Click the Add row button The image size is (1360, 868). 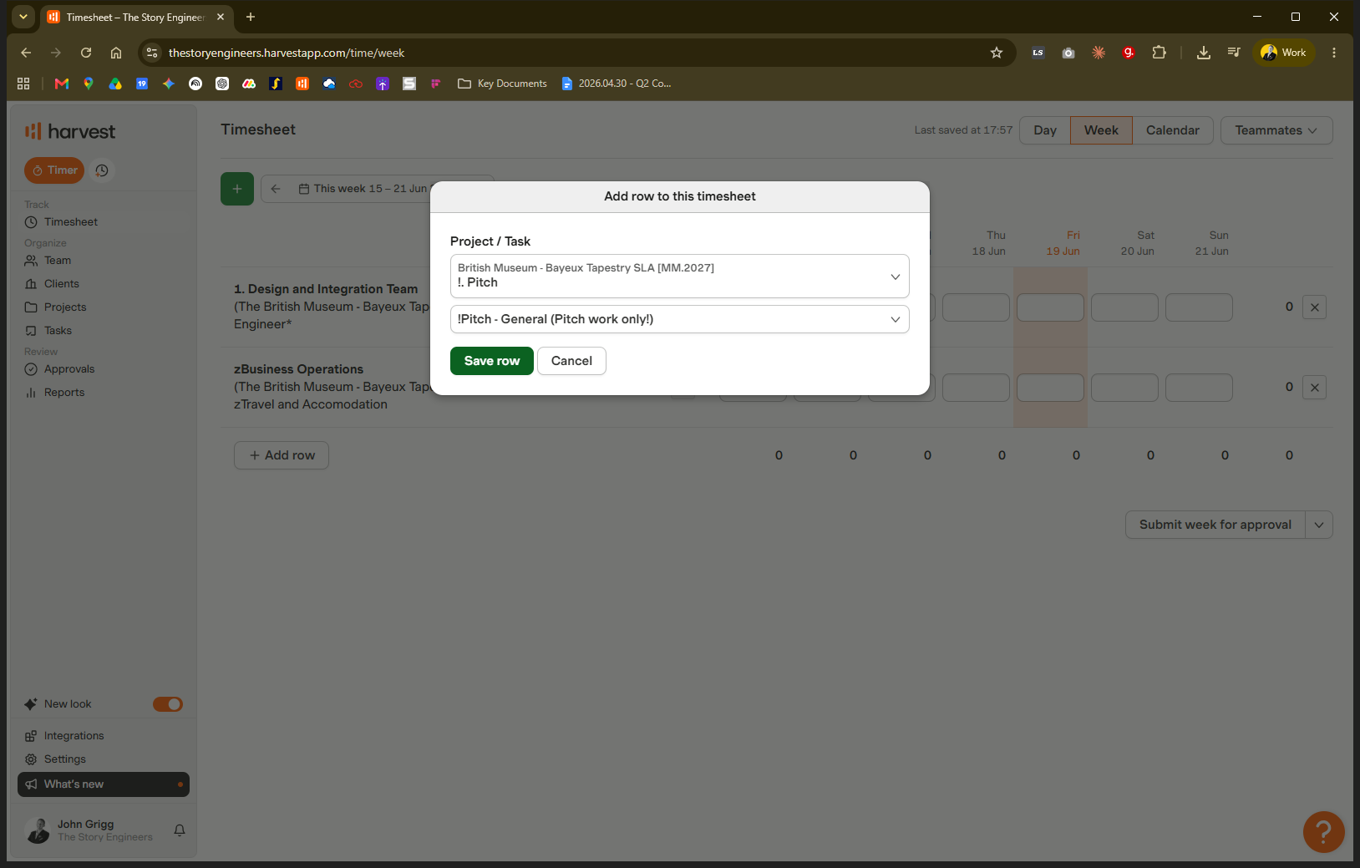282,455
